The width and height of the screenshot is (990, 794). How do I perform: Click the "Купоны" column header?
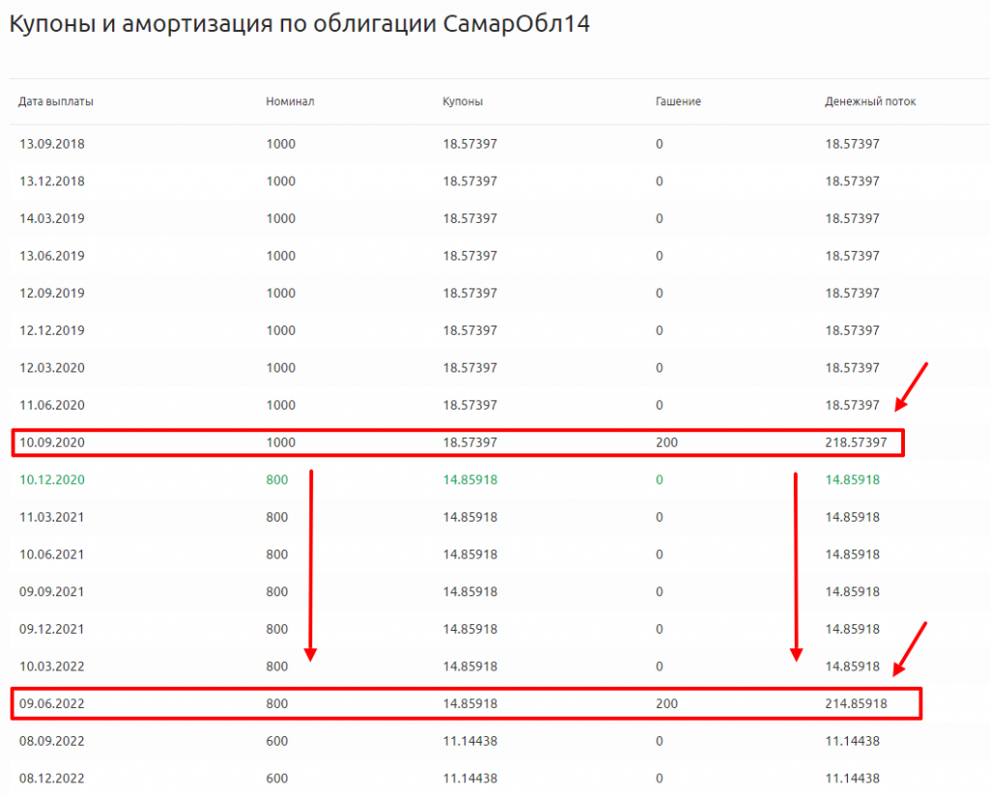463,101
